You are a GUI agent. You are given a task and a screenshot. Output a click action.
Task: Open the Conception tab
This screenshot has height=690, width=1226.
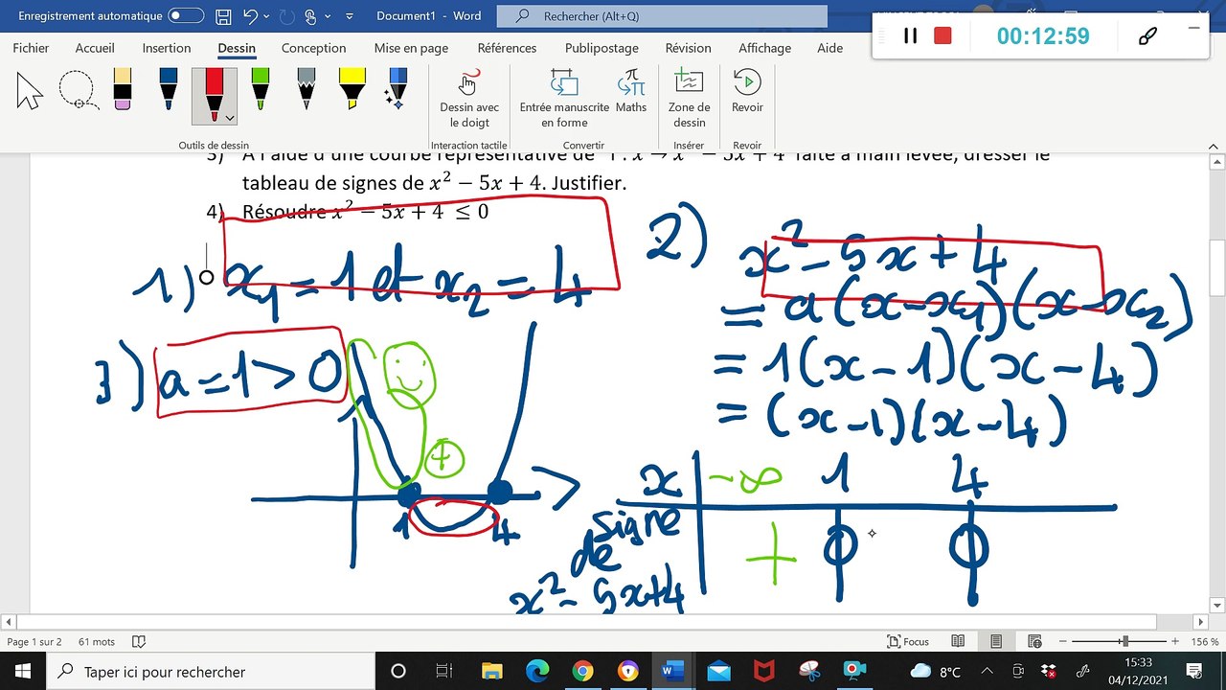click(x=313, y=48)
